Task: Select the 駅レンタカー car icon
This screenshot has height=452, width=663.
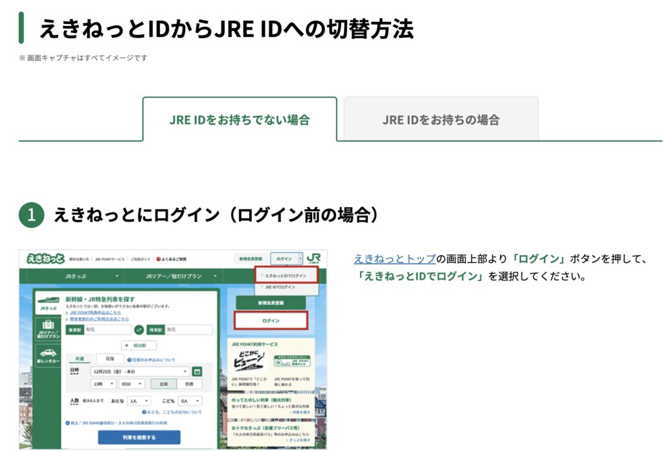Action: pyautogui.click(x=49, y=355)
